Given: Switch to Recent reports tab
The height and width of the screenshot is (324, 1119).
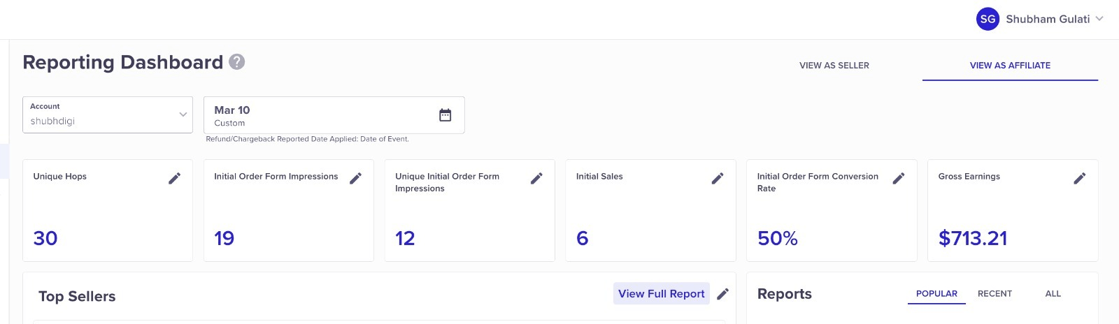Looking at the screenshot, I should click(x=995, y=294).
